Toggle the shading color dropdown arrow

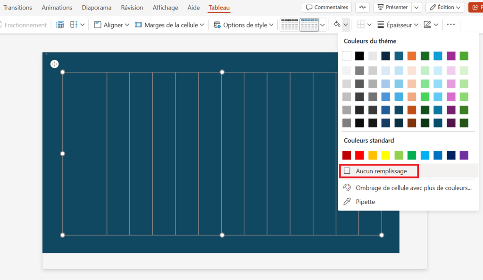point(346,25)
